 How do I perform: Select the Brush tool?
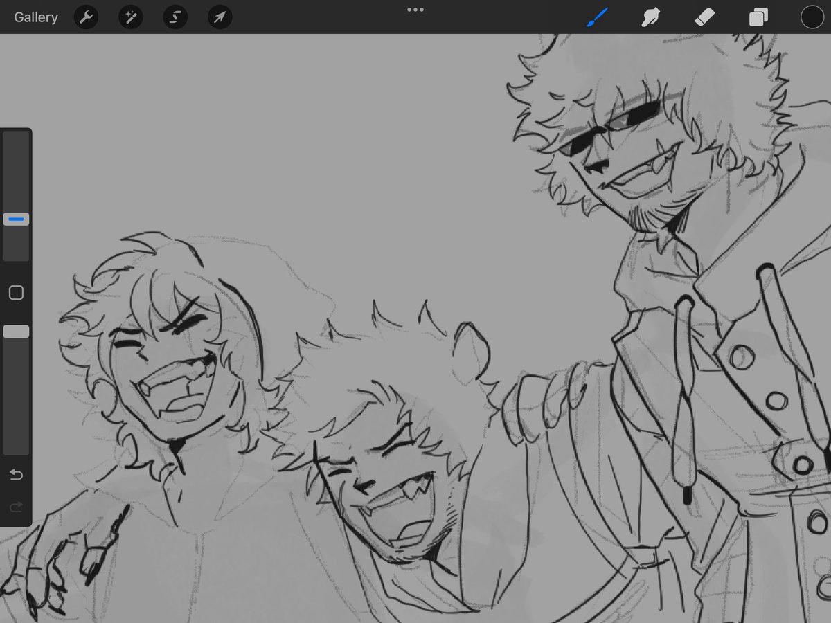coord(597,17)
